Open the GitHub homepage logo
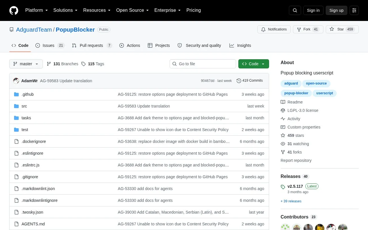368x230 pixels. [x=14, y=10]
